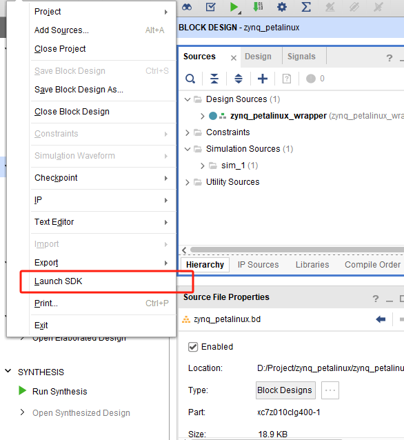404x440 pixels.
Task: Close the Sources tab with its X
Action: coord(234,58)
